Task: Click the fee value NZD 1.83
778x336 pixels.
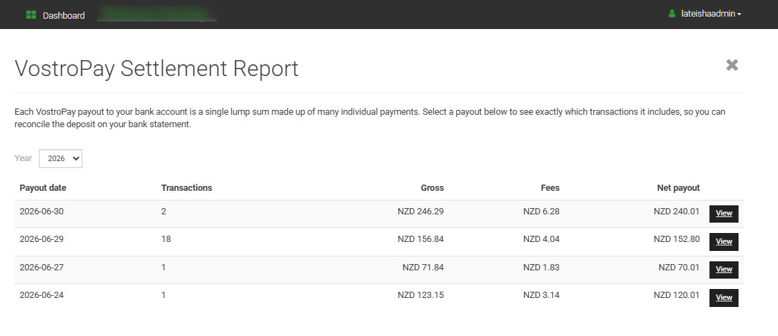Action: (541, 268)
